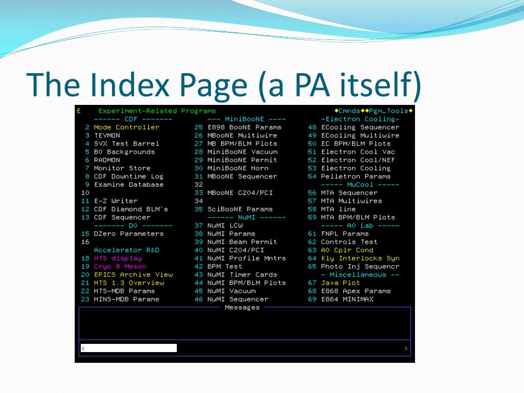The width and height of the screenshot is (524, 393).
Task: Select Pelletron Params entry
Action: [x=356, y=176]
